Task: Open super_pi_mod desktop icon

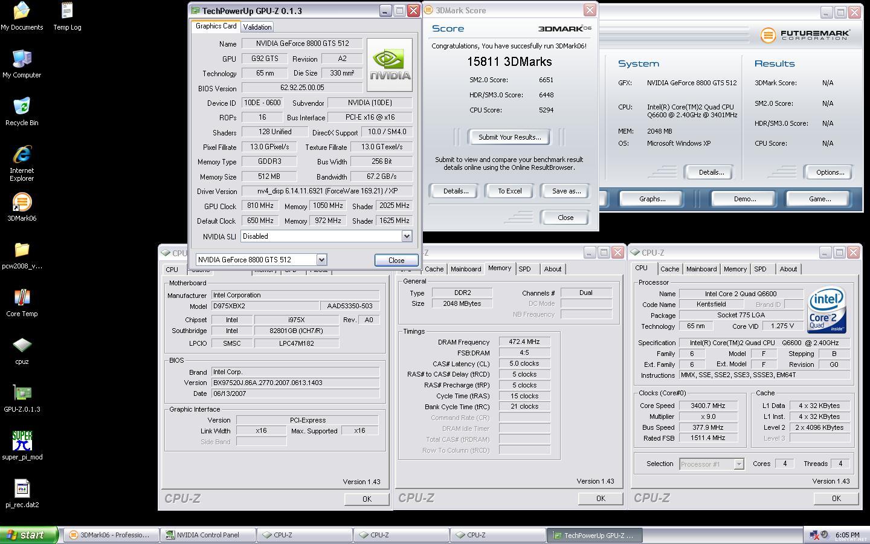Action: coord(22,446)
